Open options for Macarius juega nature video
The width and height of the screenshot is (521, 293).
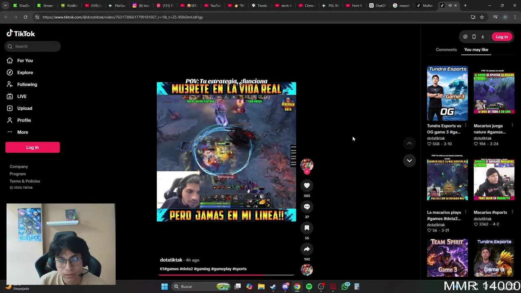click(x=512, y=126)
